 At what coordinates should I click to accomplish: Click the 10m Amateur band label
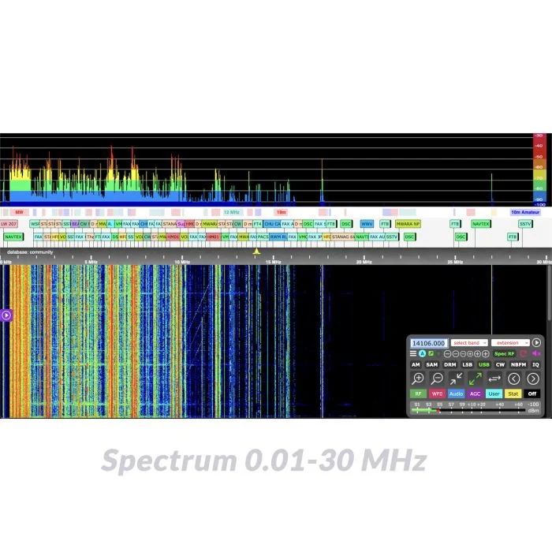coord(525,212)
